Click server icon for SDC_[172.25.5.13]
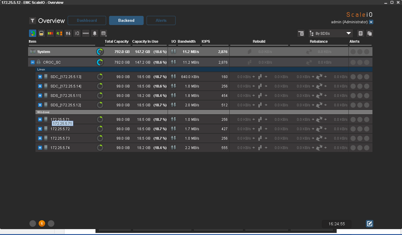This screenshot has width=402, height=235. (x=46, y=77)
